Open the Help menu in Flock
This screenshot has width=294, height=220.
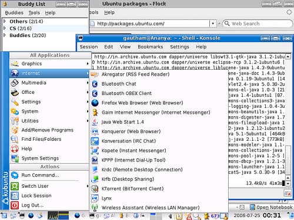(109, 12)
